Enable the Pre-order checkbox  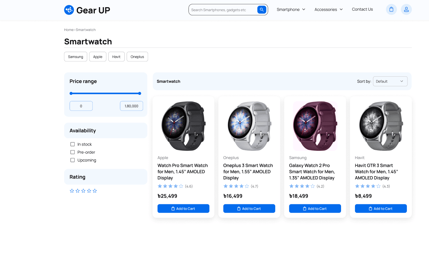click(73, 152)
